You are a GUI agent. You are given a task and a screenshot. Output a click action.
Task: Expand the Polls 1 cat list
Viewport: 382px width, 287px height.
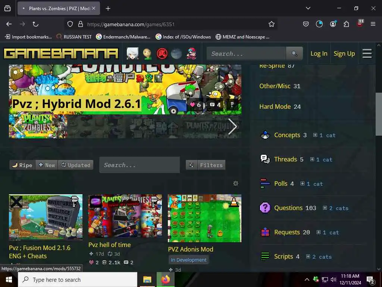tap(311, 184)
